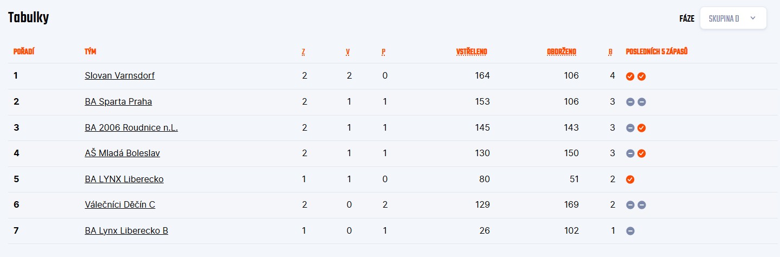The width and height of the screenshot is (780, 257).
Task: Click the Obdrženo column header
Action: coord(562,52)
